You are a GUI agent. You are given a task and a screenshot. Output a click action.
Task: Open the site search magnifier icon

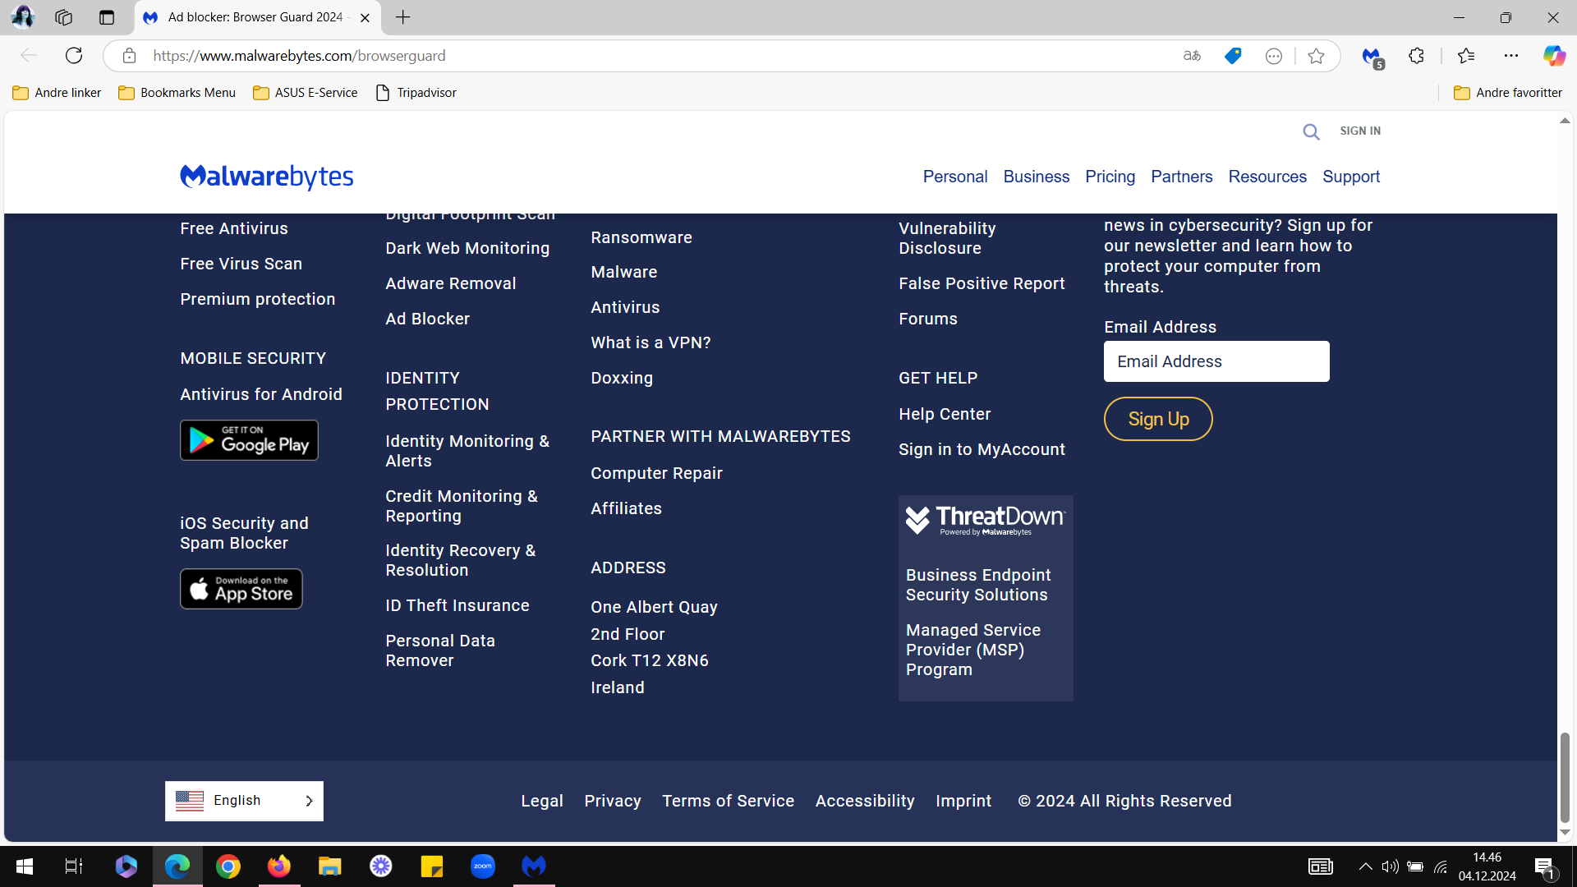coord(1311,131)
